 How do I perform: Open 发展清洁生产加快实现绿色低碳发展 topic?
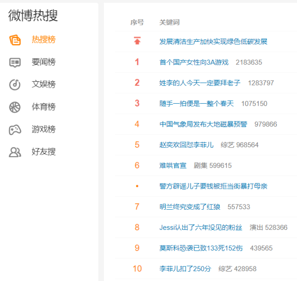click(213, 42)
